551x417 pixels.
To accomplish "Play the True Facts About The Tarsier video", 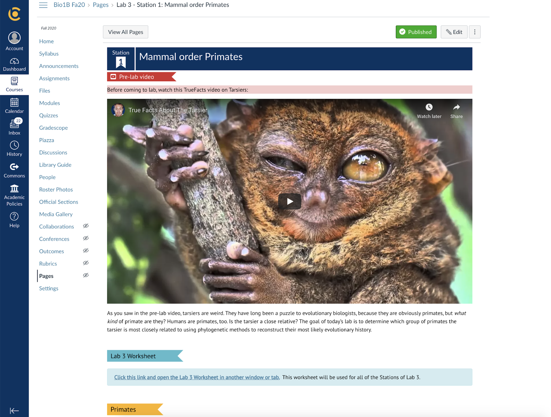I will click(290, 201).
